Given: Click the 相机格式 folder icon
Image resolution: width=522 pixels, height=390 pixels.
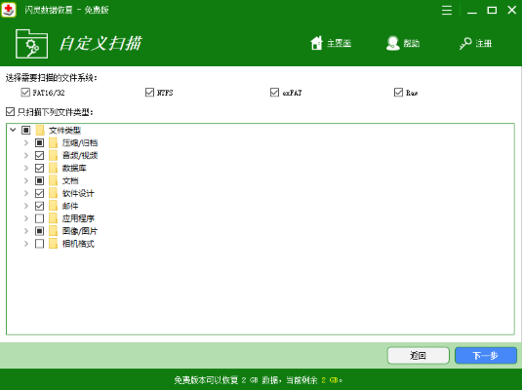Looking at the screenshot, I should click(54, 244).
